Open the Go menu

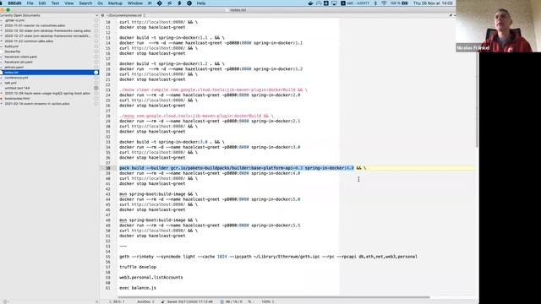click(100, 3)
